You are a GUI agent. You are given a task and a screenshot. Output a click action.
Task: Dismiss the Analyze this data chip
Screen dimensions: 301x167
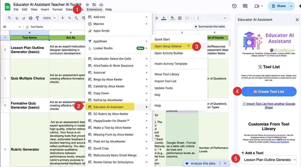(x=225, y=163)
